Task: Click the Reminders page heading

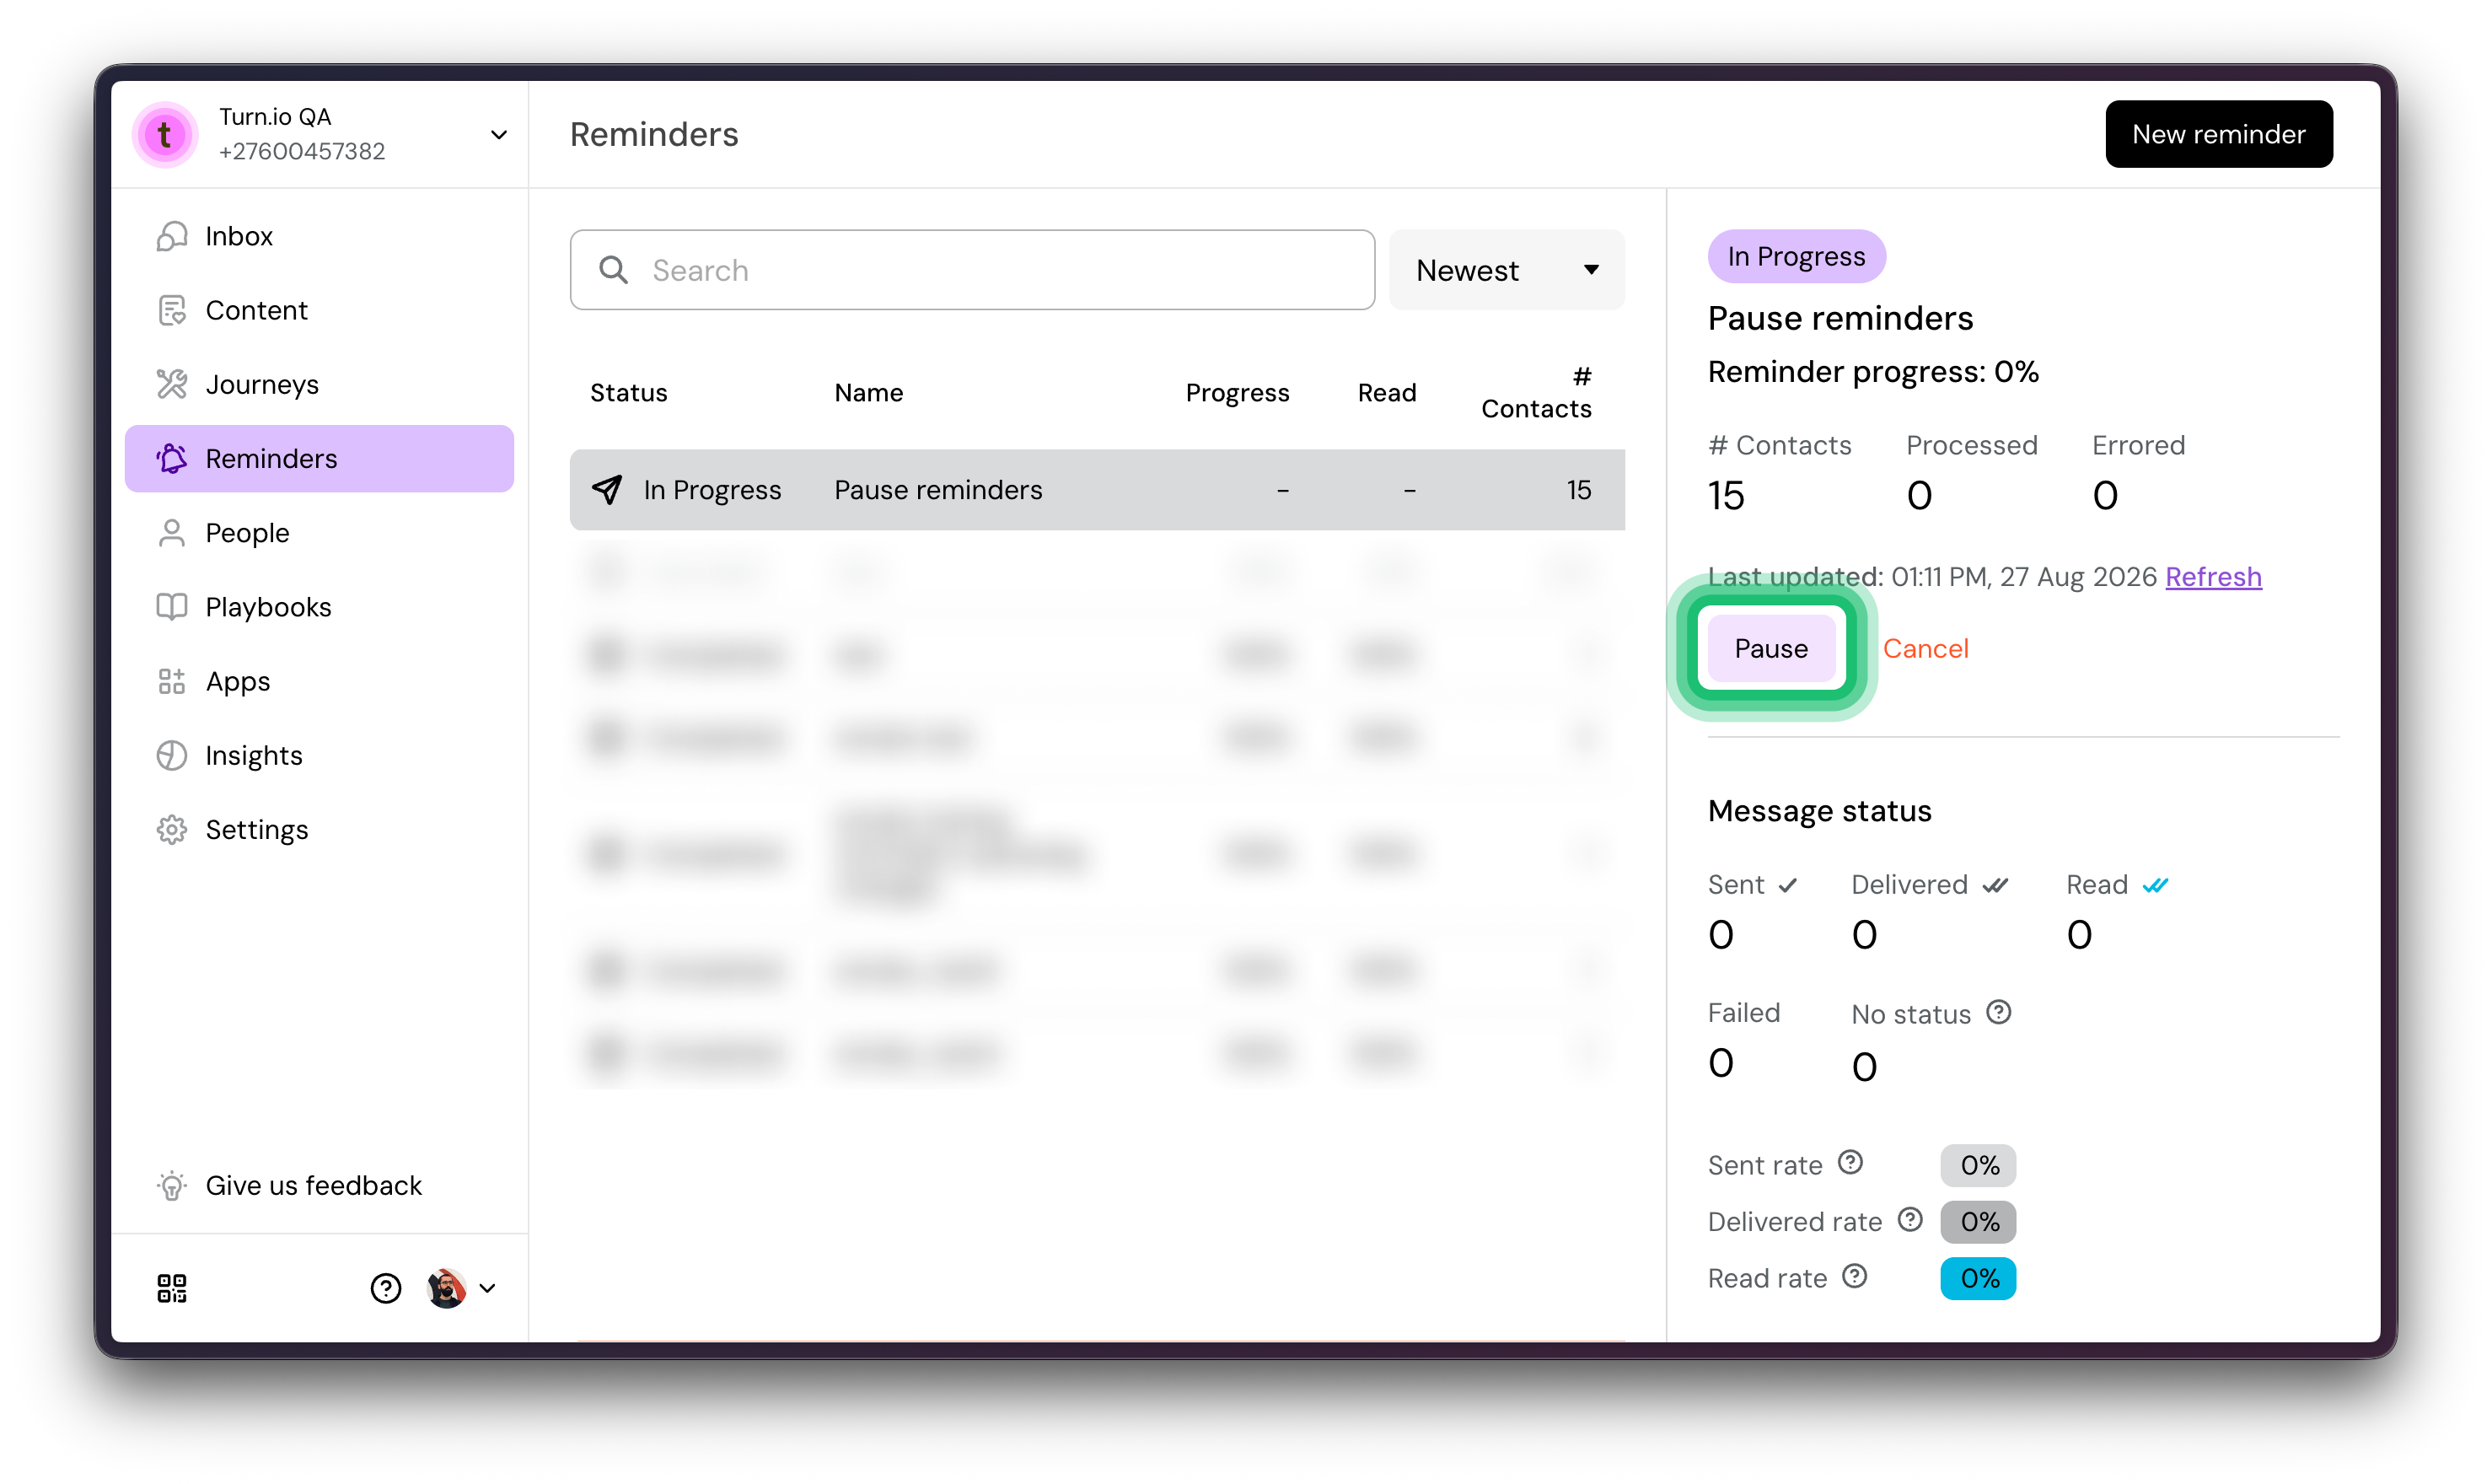Action: click(x=653, y=134)
